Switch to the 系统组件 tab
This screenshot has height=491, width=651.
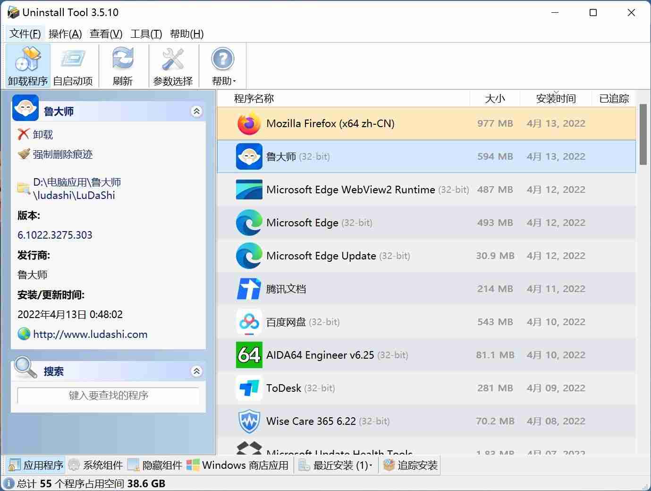pyautogui.click(x=95, y=465)
